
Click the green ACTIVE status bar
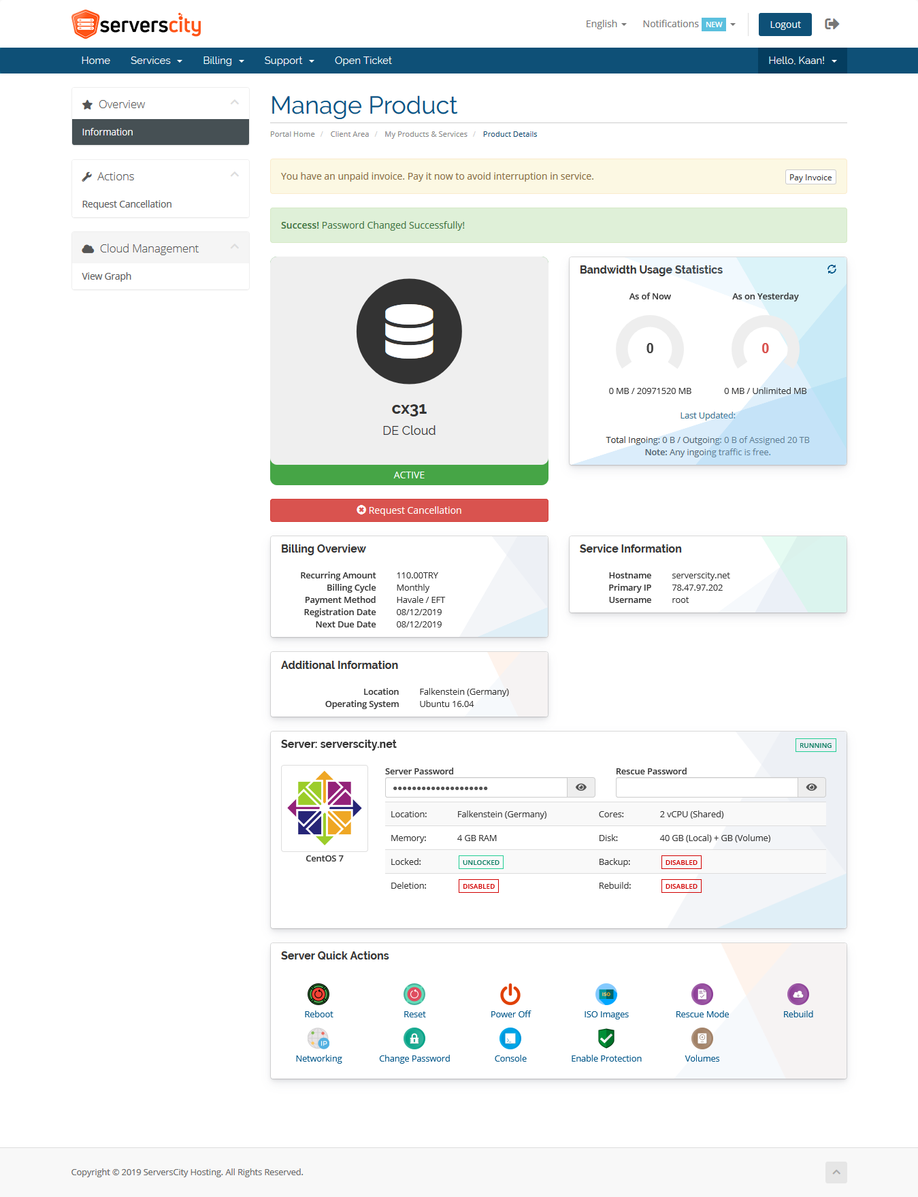(409, 475)
